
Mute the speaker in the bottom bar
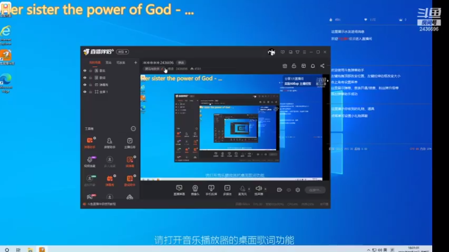tap(259, 190)
